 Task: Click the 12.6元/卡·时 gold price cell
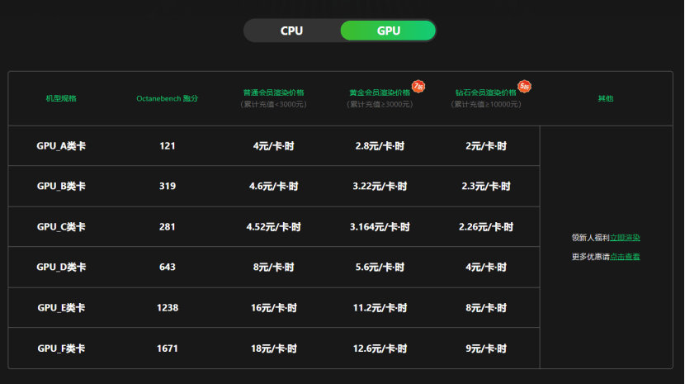pos(380,348)
